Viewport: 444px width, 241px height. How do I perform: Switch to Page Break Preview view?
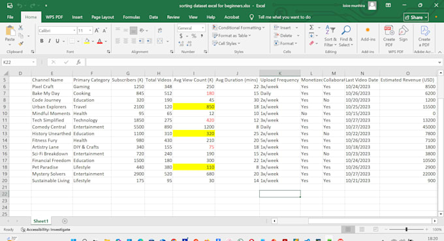(375, 229)
